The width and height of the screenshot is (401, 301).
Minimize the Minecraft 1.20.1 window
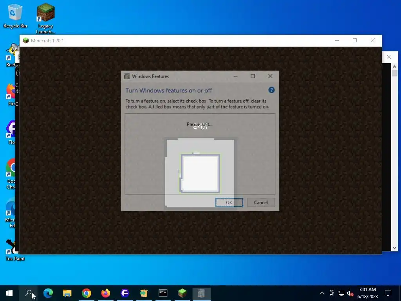tap(337, 40)
